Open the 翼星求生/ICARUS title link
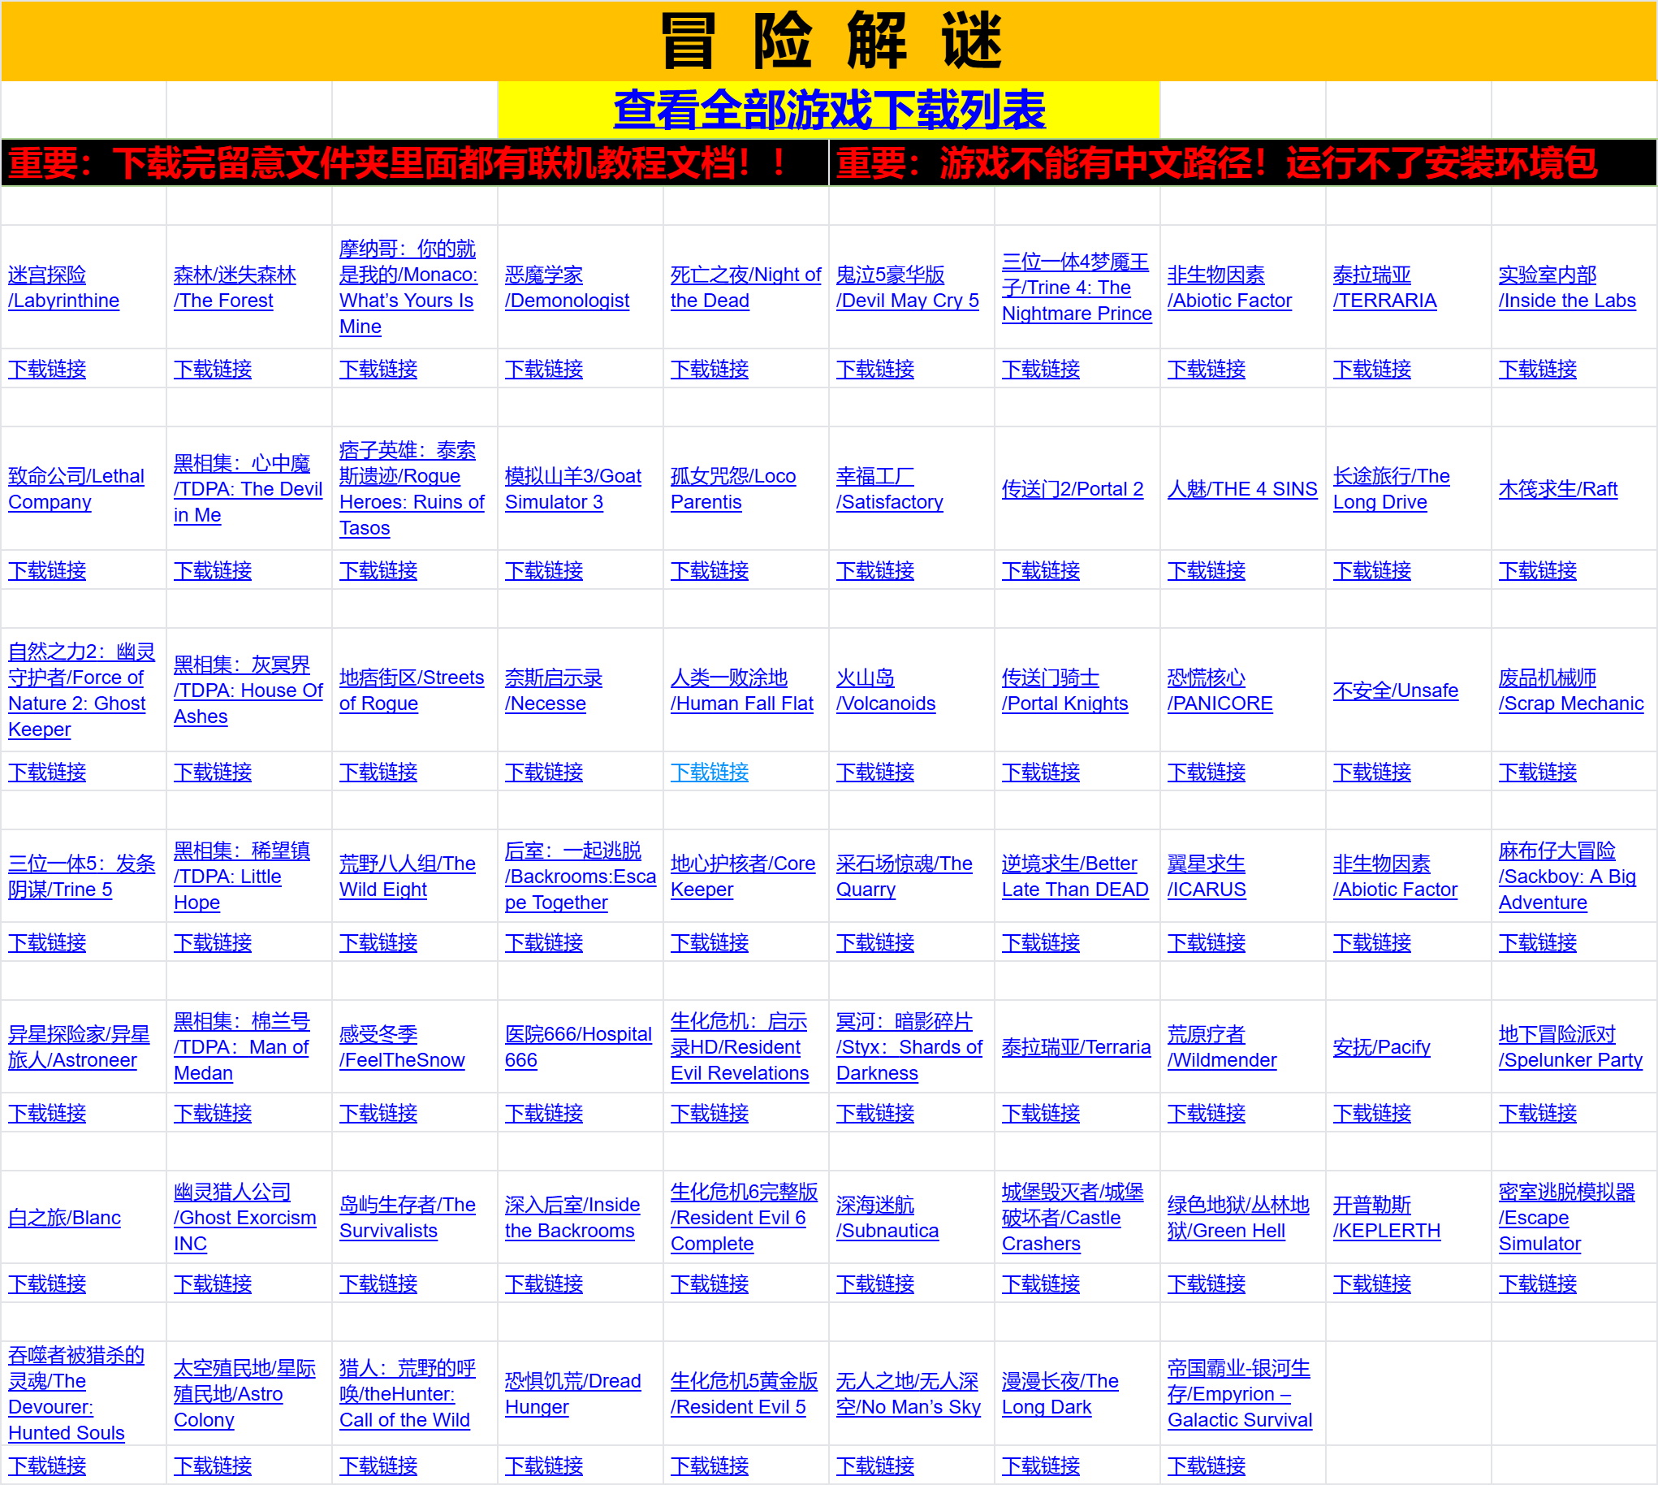1658x1485 pixels. click(1207, 877)
